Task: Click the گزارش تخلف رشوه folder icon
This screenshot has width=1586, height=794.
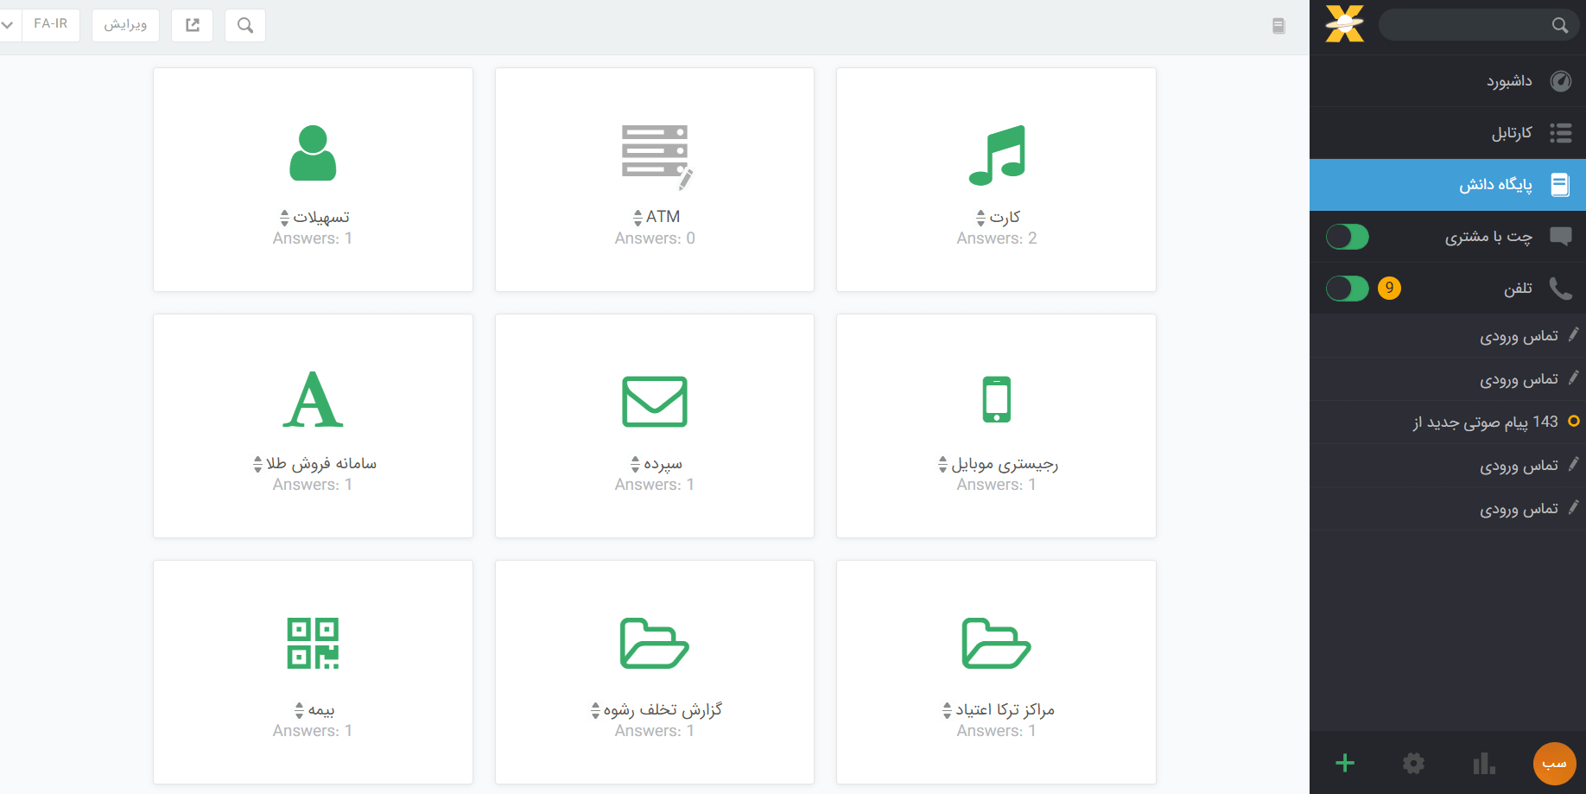Action: pyautogui.click(x=655, y=644)
